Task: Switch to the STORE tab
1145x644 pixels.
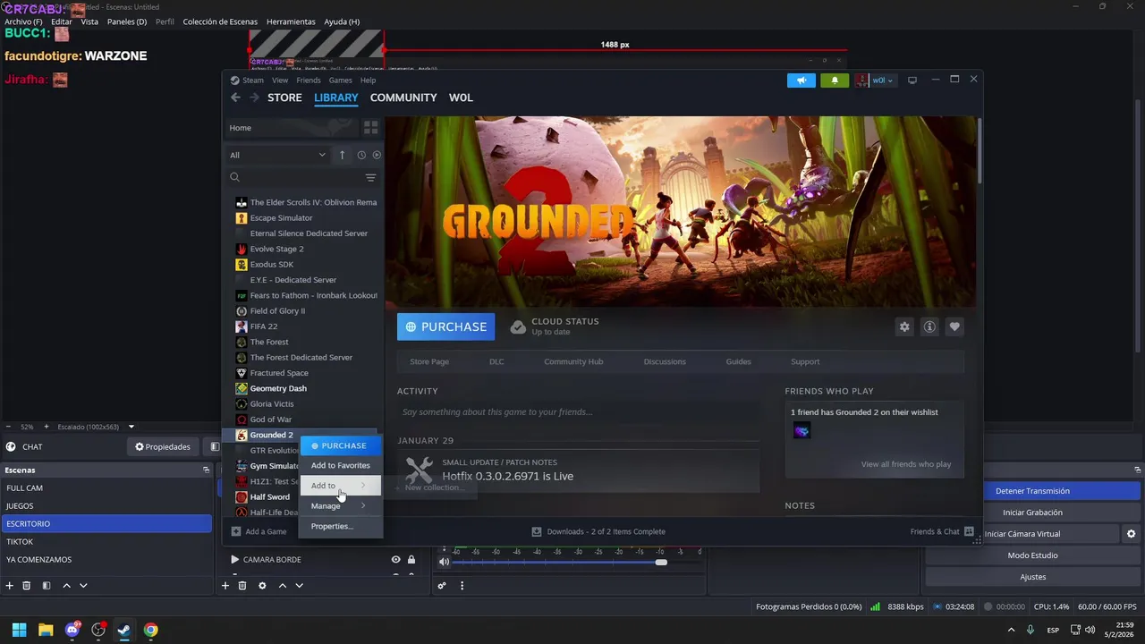Action: pyautogui.click(x=284, y=97)
